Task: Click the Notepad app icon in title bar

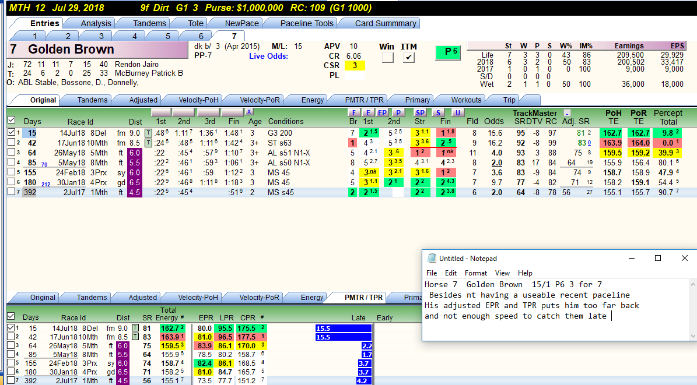Action: tap(431, 259)
